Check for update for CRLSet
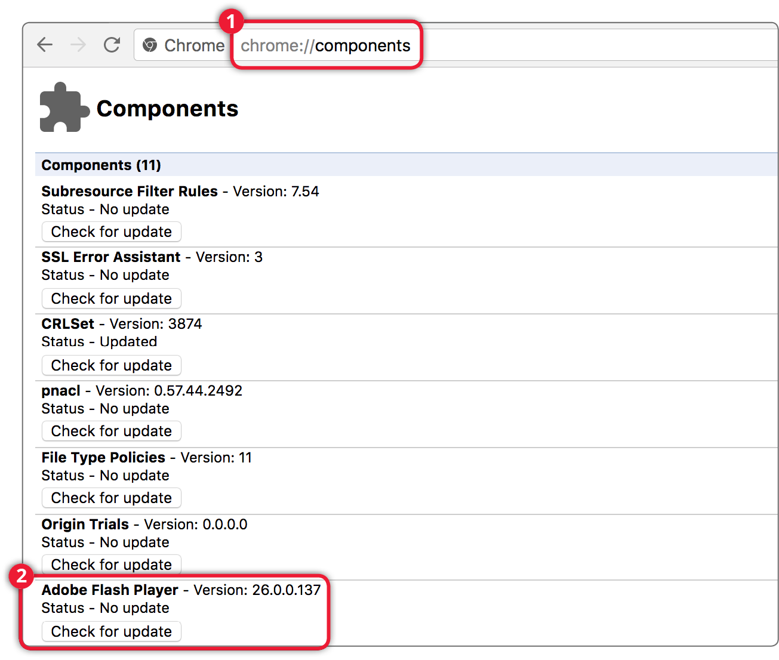This screenshot has width=779, height=660. pos(112,365)
